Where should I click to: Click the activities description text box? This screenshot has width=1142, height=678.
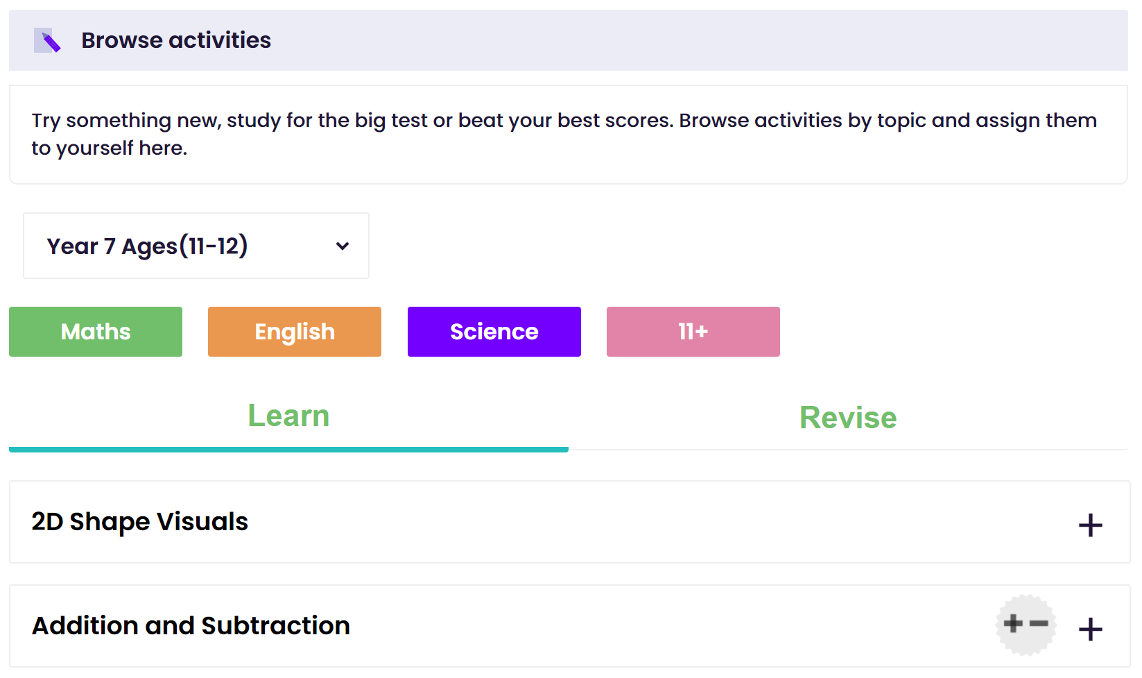click(x=569, y=135)
